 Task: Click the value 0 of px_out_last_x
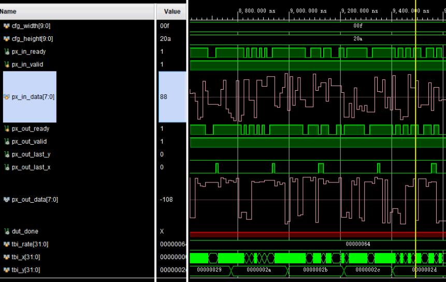[x=162, y=167]
